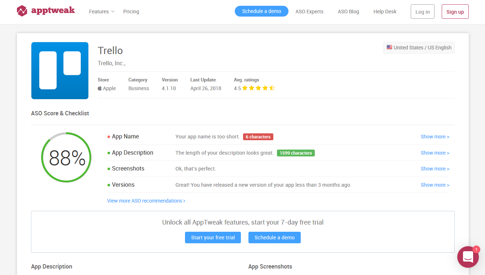This screenshot has height=275, width=485.
Task: View more ASO recommendations
Action: pyautogui.click(x=146, y=201)
